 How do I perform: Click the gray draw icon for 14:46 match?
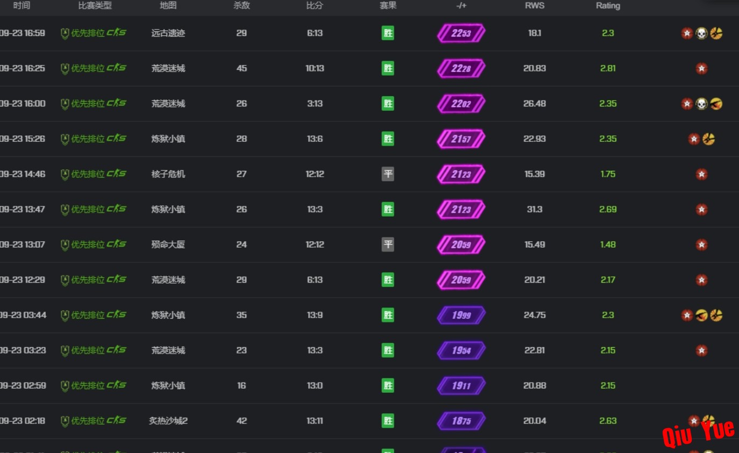tap(388, 174)
